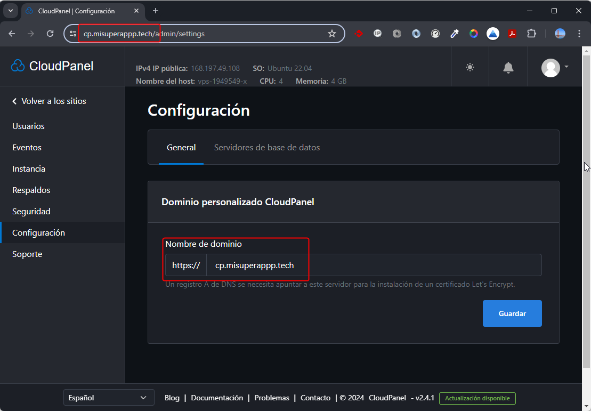The height and width of the screenshot is (411, 591).
Task: Click the IP address 168.197.49.108
Action: [215, 68]
